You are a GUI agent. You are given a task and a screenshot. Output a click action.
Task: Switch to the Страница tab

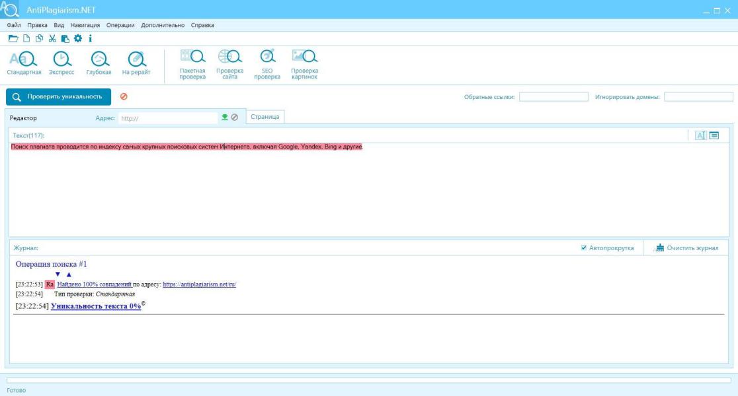click(x=265, y=117)
